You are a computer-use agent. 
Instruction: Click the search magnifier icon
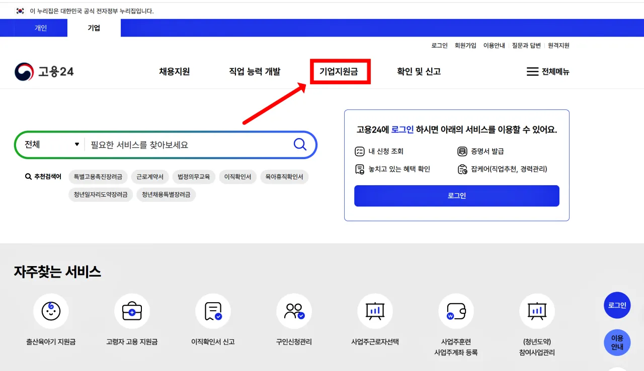(x=300, y=144)
